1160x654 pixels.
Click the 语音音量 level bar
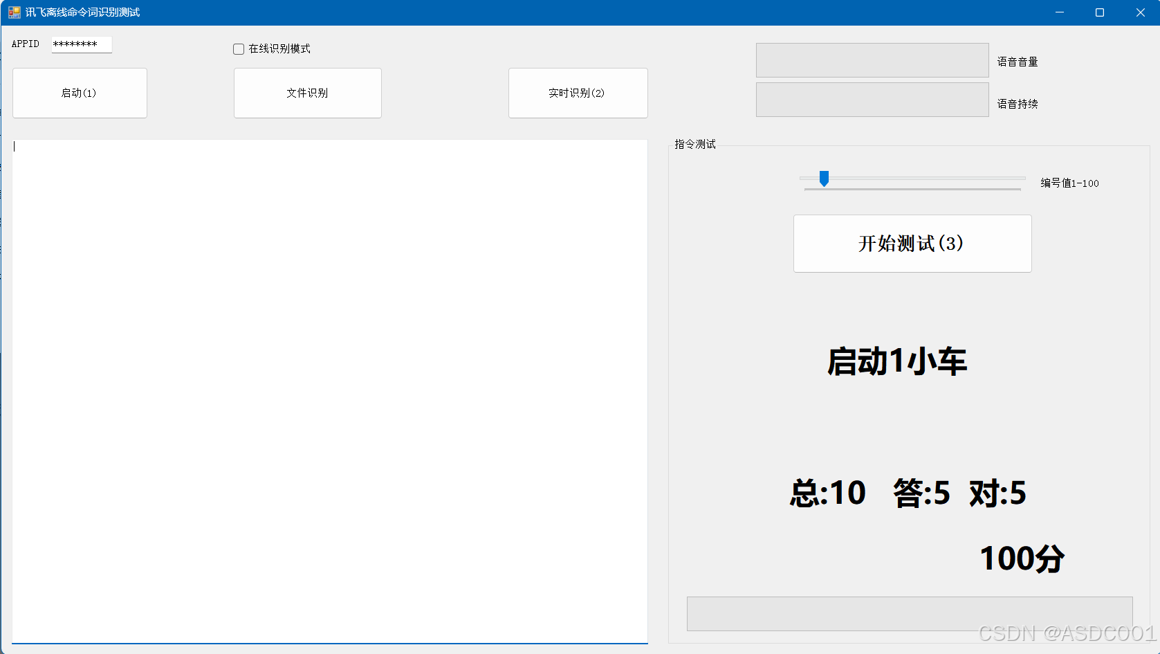click(x=872, y=60)
